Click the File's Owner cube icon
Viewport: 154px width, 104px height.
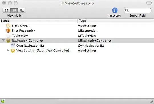coord(8,26)
